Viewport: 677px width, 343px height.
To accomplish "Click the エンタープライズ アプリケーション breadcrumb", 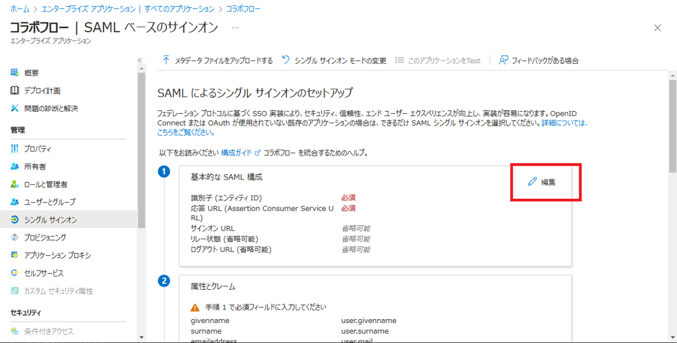I will click(128, 9).
